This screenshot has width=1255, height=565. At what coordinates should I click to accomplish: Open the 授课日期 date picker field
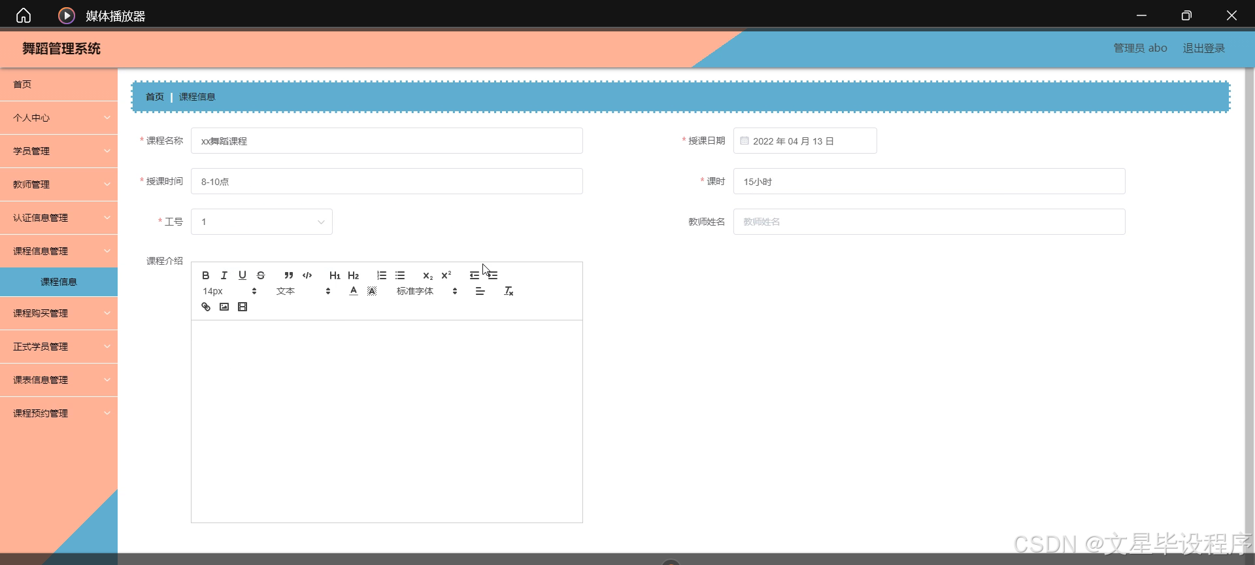tap(805, 141)
